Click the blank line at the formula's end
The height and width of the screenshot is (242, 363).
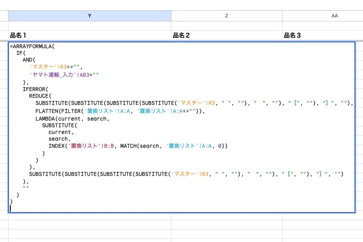coord(182,209)
